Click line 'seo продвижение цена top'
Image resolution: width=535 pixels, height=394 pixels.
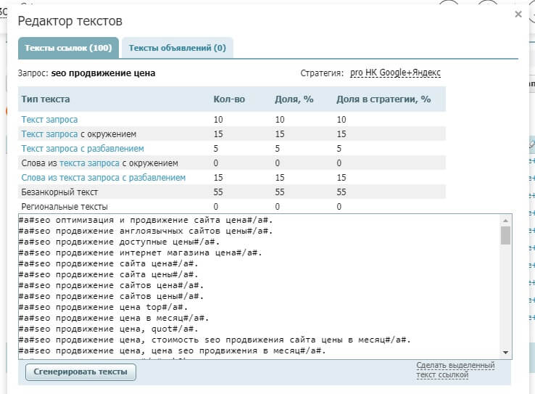104,307
